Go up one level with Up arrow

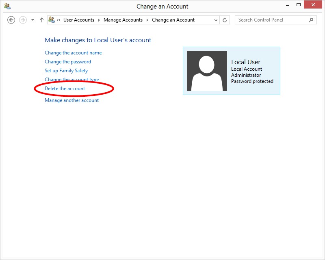[41, 20]
